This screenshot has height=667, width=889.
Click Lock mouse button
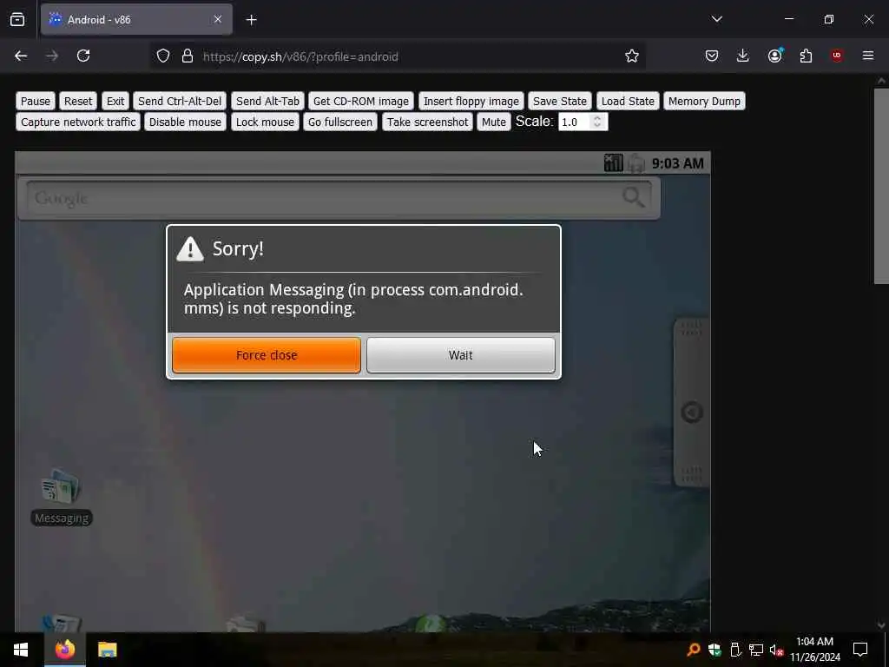click(265, 122)
